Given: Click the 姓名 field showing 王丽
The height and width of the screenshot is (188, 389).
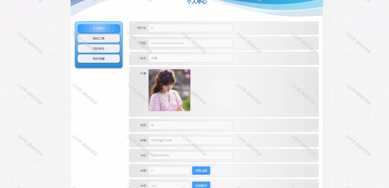Looking at the screenshot, I should [x=190, y=58].
